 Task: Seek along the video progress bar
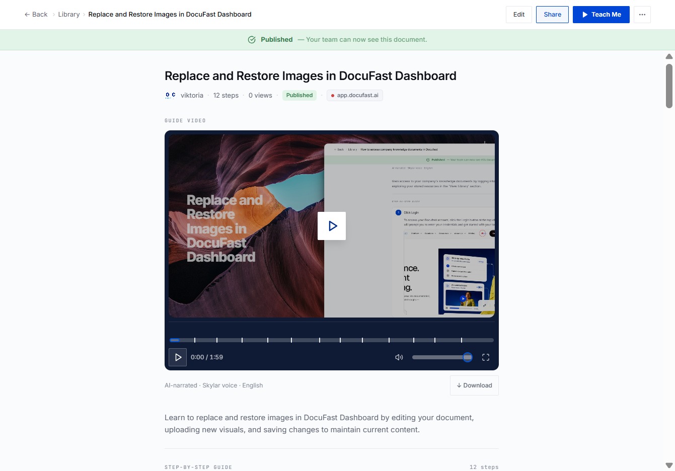(332, 340)
